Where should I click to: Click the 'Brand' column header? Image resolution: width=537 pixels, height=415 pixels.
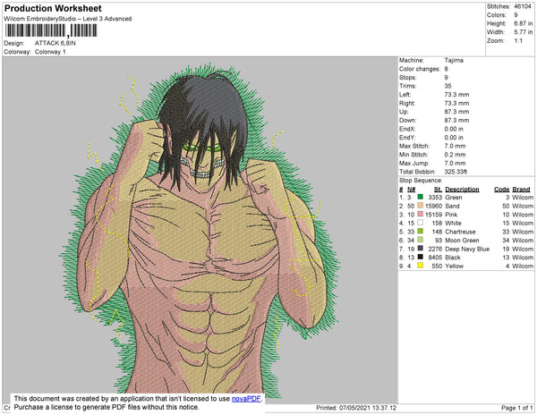coord(521,190)
